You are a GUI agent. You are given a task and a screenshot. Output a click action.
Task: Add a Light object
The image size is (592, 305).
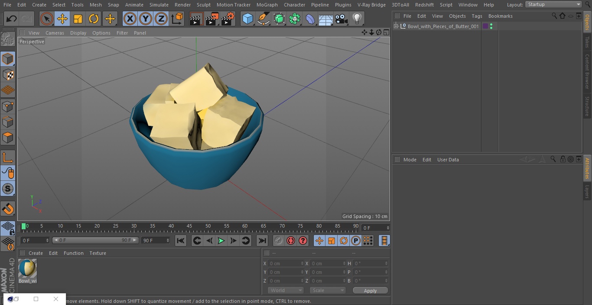pyautogui.click(x=357, y=19)
